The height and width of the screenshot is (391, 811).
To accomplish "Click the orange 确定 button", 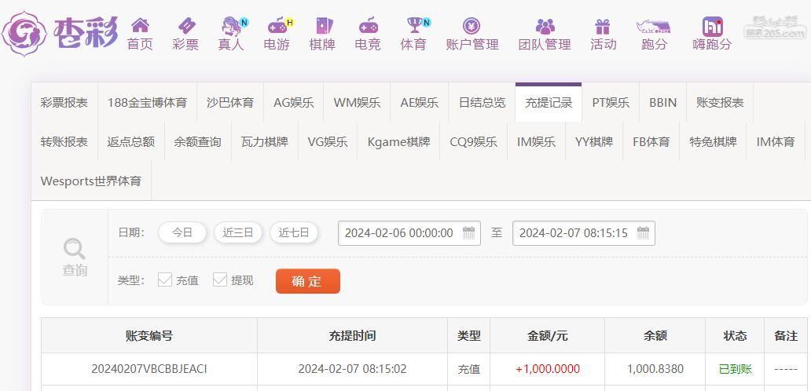I will coord(308,281).
